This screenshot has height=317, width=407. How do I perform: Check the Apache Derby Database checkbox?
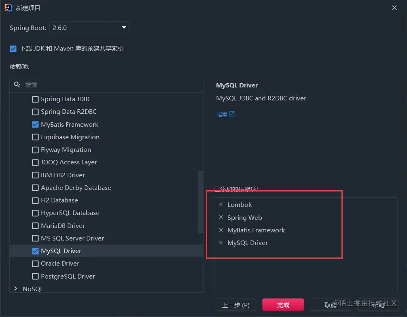coord(35,187)
